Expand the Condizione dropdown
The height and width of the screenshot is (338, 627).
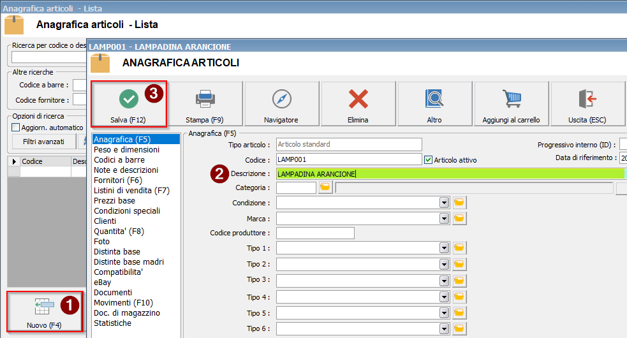(444, 203)
